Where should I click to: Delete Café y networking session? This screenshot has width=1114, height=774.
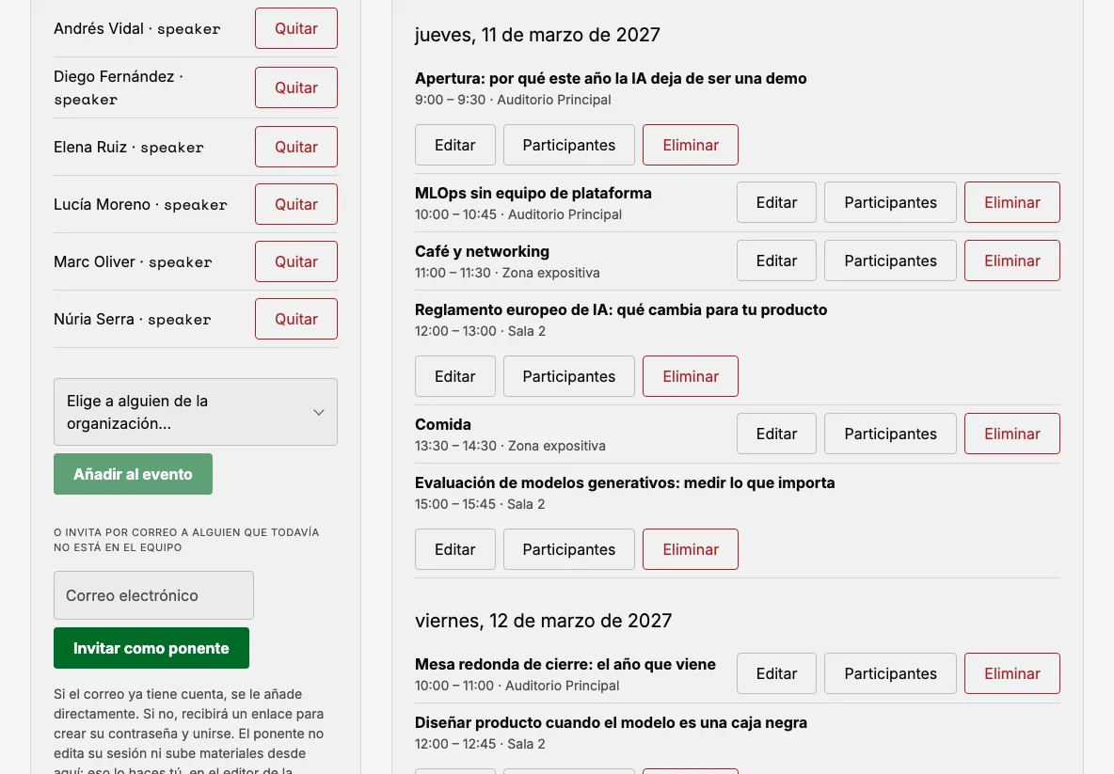click(1012, 261)
